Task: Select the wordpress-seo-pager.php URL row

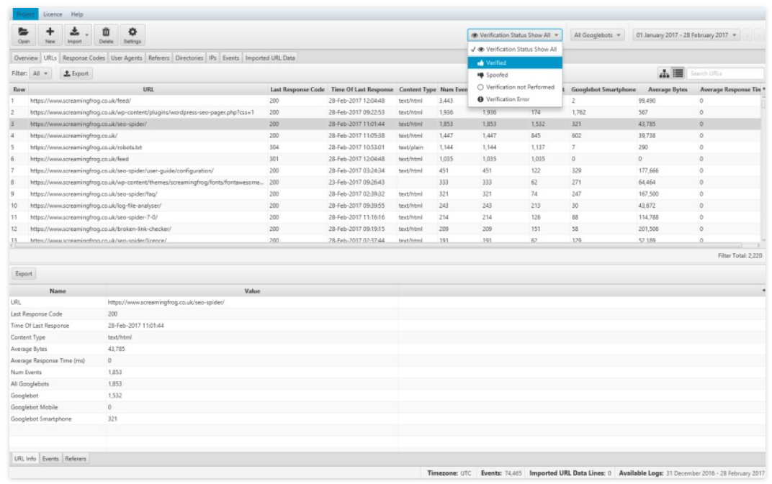Action: click(x=385, y=113)
